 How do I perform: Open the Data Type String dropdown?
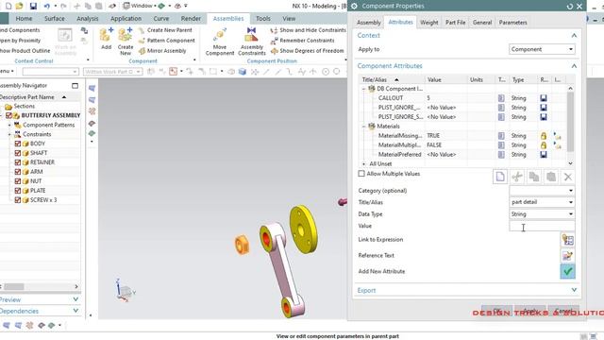(x=542, y=214)
